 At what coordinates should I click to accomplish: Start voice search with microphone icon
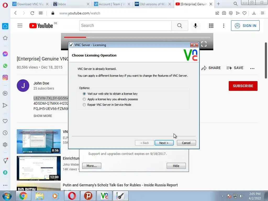pyautogui.click(x=196, y=26)
